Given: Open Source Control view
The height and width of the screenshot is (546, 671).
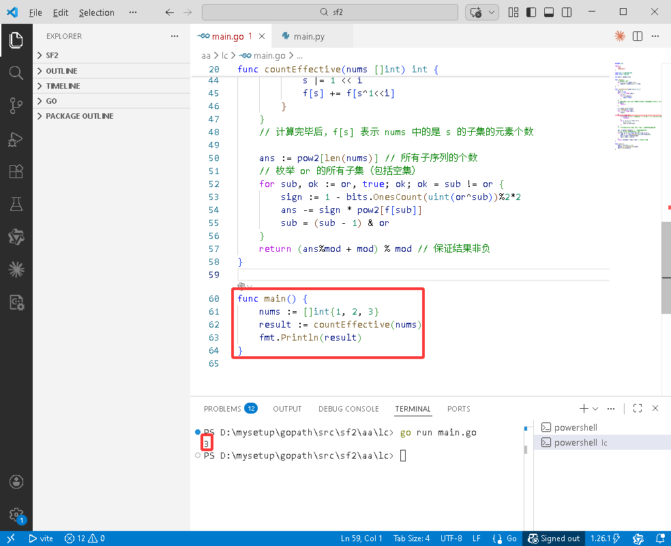Looking at the screenshot, I should click(16, 106).
